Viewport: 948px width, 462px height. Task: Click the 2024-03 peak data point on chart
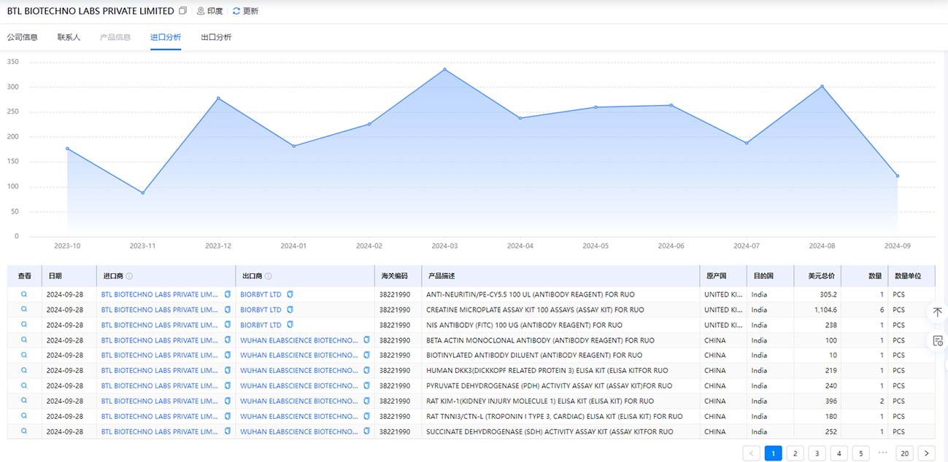pyautogui.click(x=444, y=69)
